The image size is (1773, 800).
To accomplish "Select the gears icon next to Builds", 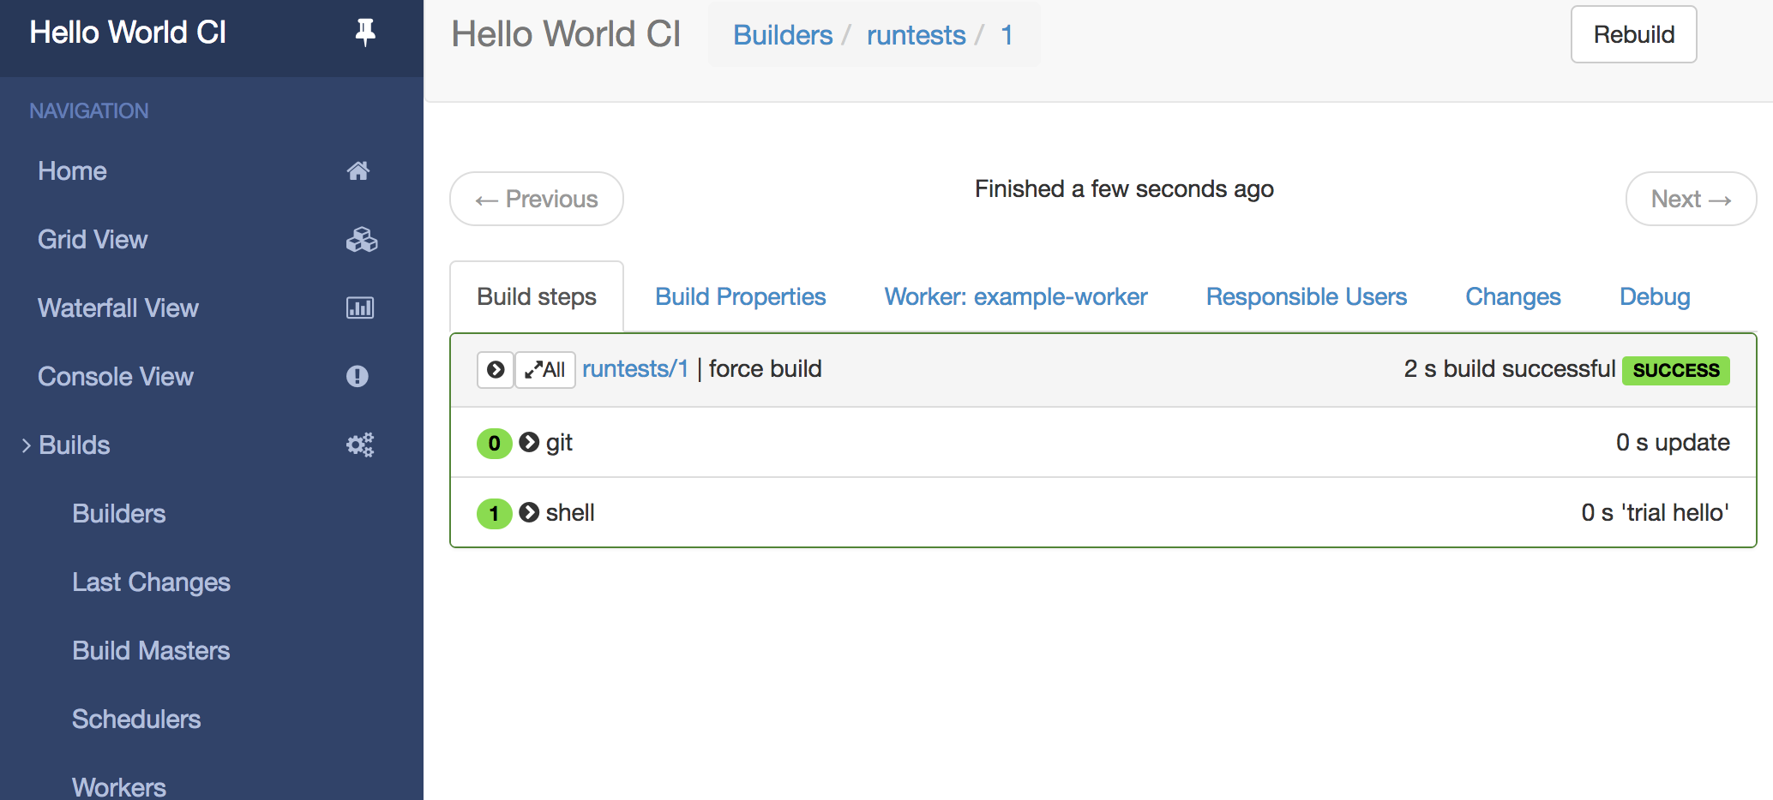I will 360,445.
